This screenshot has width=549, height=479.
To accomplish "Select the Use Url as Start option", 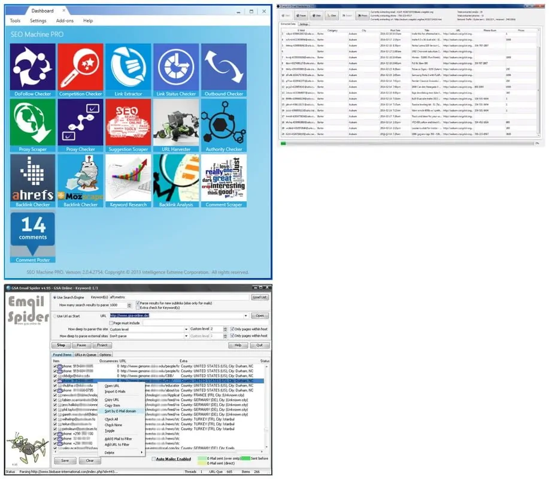I will 54,315.
